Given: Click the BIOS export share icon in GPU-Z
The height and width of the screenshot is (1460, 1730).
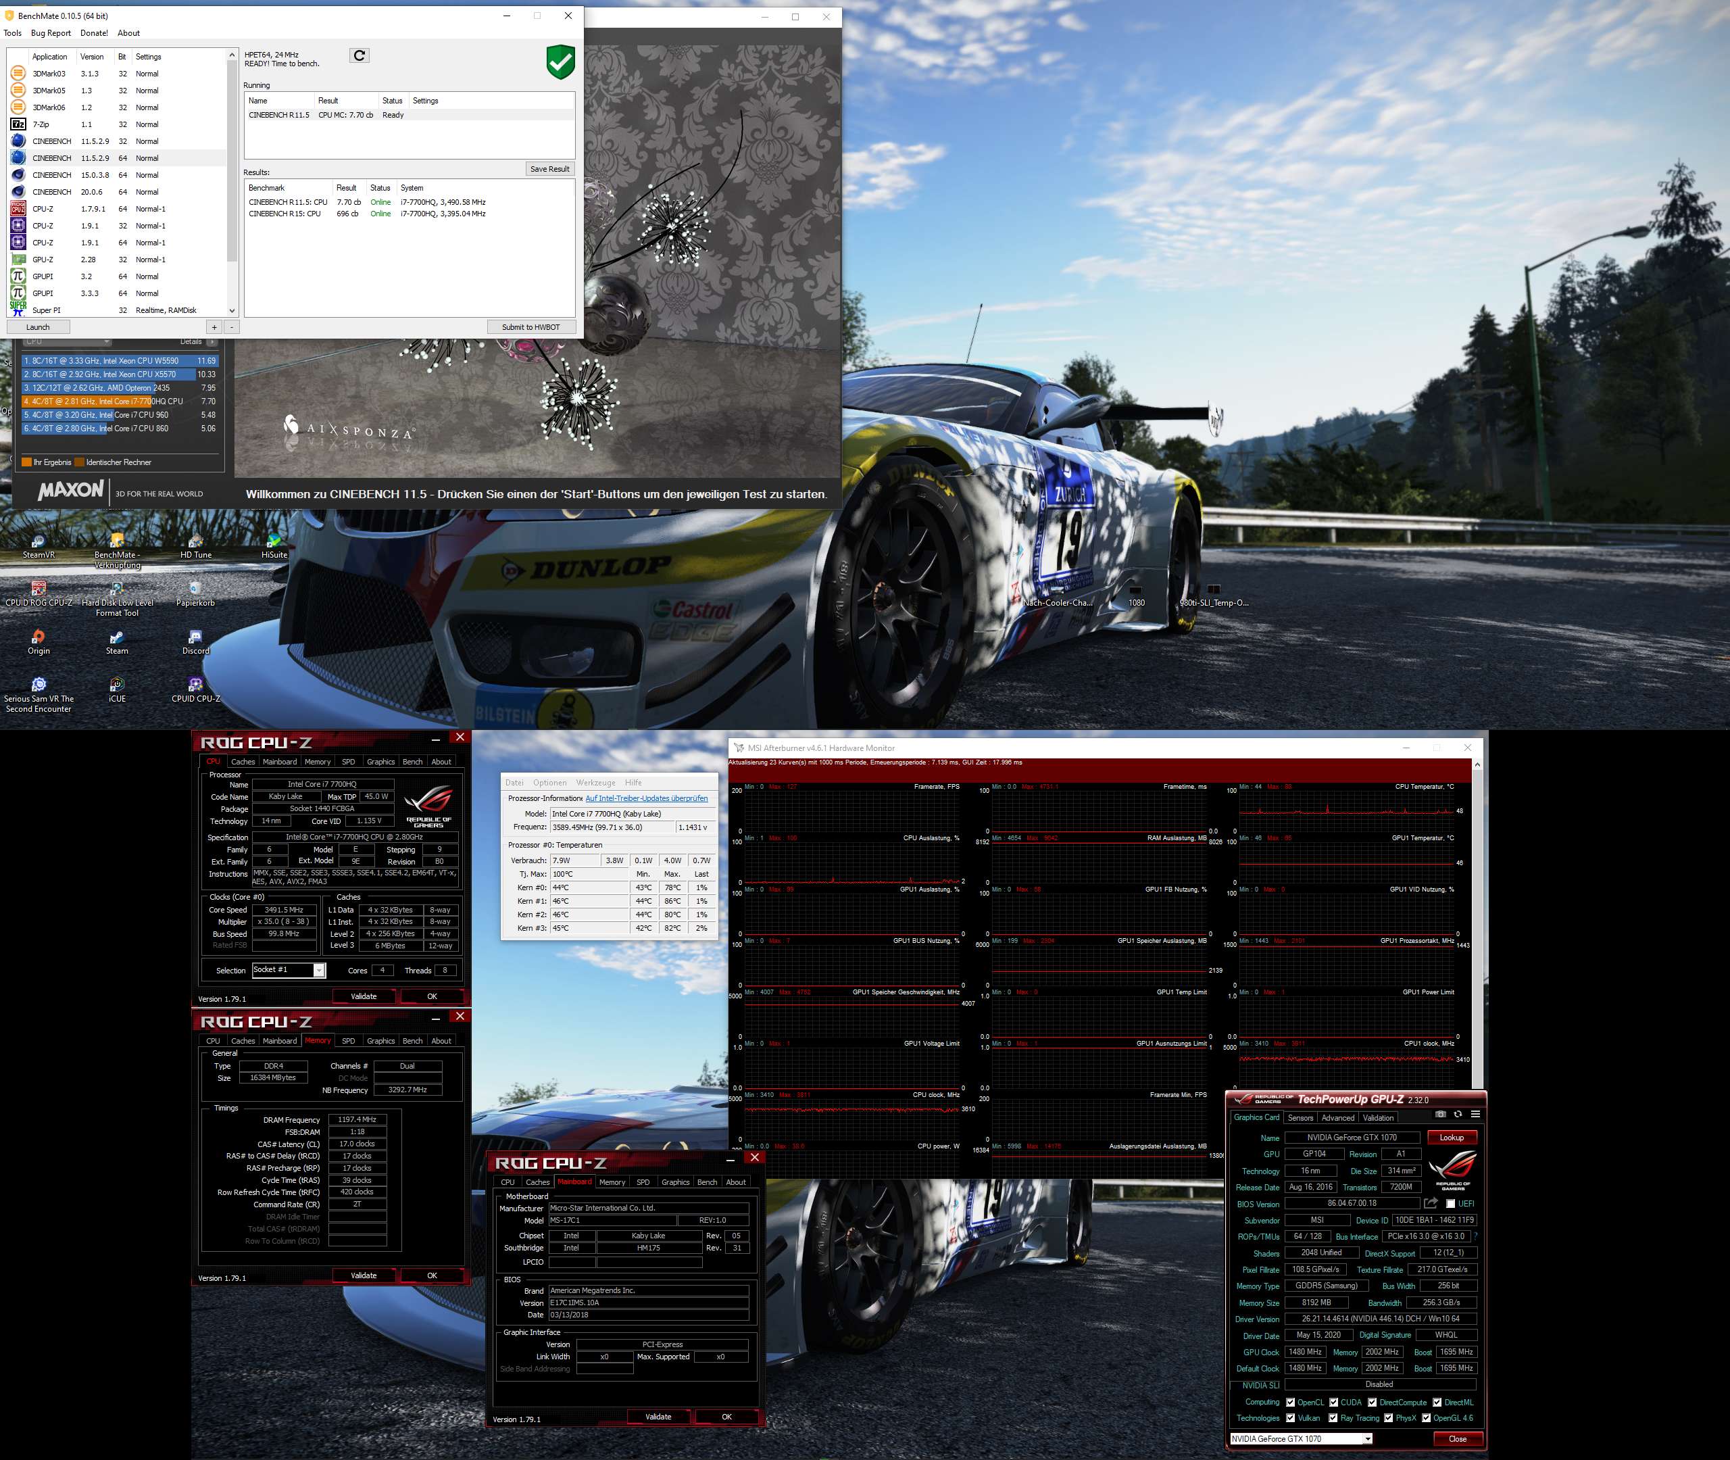Looking at the screenshot, I should (x=1431, y=1203).
